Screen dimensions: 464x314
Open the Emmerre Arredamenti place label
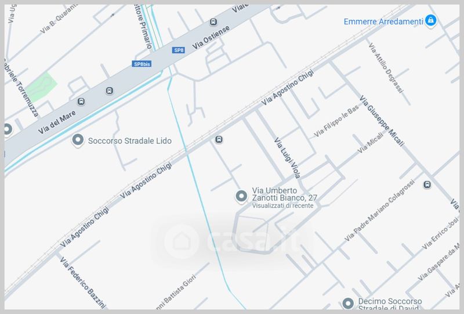383,21
